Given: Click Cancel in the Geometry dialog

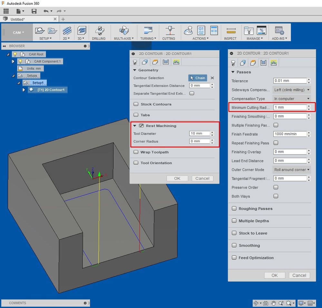Looking at the screenshot, I should click(202, 178).
